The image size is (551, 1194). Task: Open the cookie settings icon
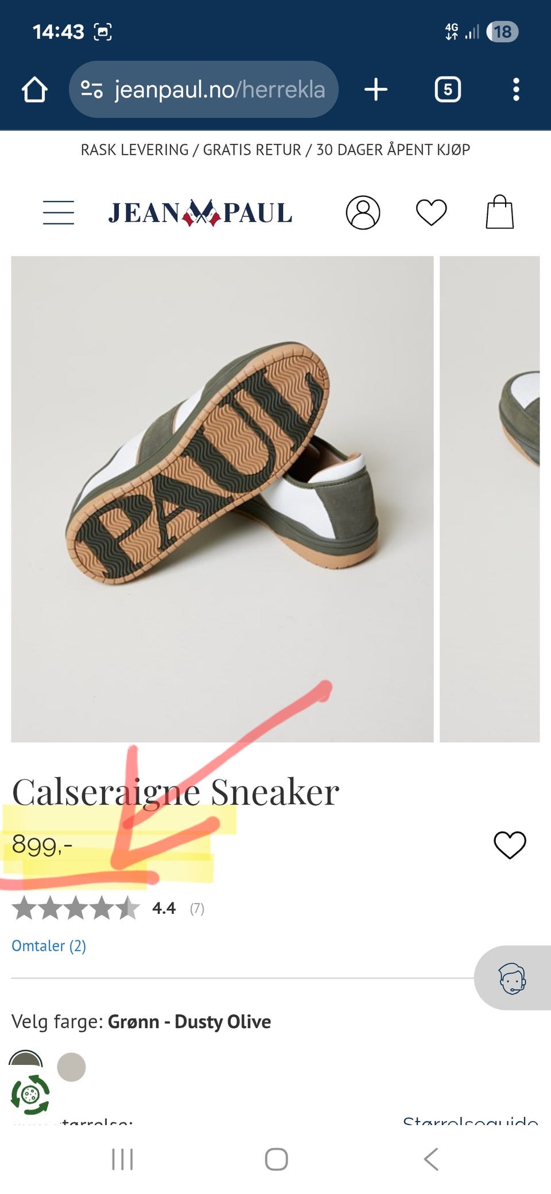point(30,1095)
